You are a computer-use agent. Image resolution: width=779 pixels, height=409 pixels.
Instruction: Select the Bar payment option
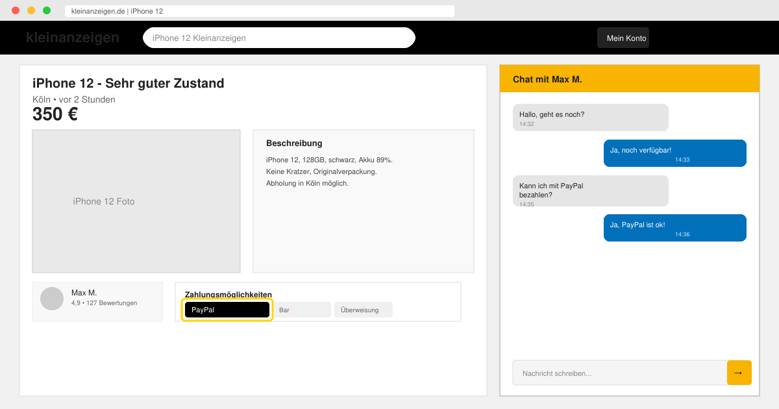[x=302, y=310]
